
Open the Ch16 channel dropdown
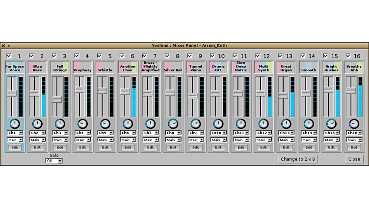coord(354,133)
